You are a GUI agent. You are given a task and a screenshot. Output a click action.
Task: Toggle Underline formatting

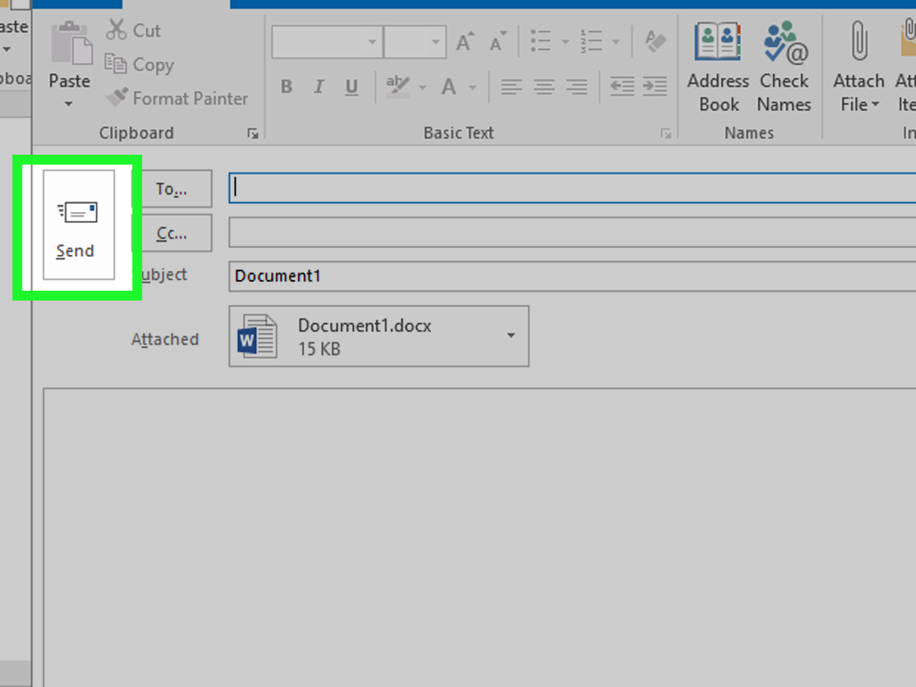(351, 87)
